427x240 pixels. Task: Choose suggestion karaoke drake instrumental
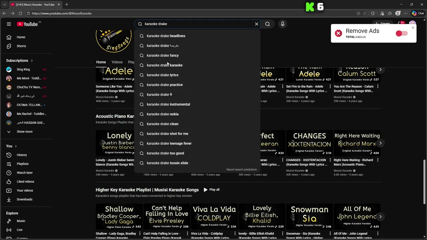coord(197,104)
